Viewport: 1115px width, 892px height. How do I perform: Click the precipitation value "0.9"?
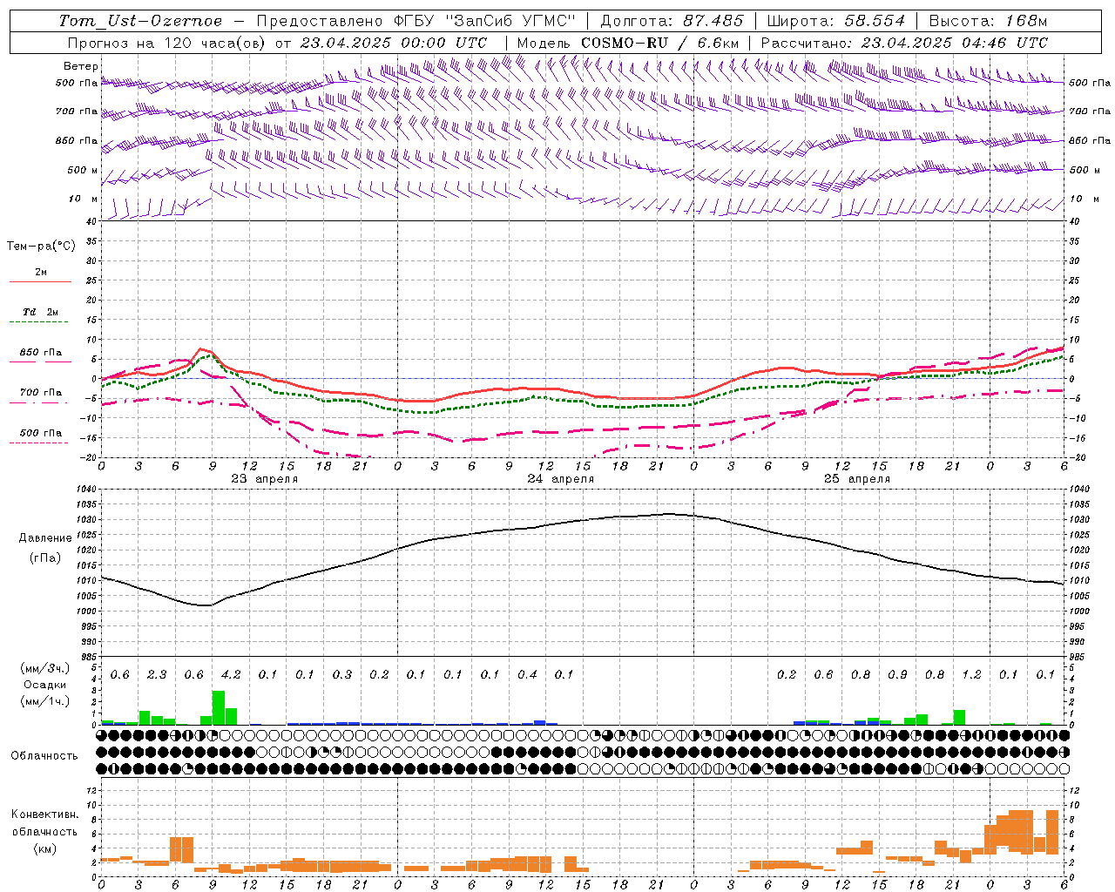[897, 675]
